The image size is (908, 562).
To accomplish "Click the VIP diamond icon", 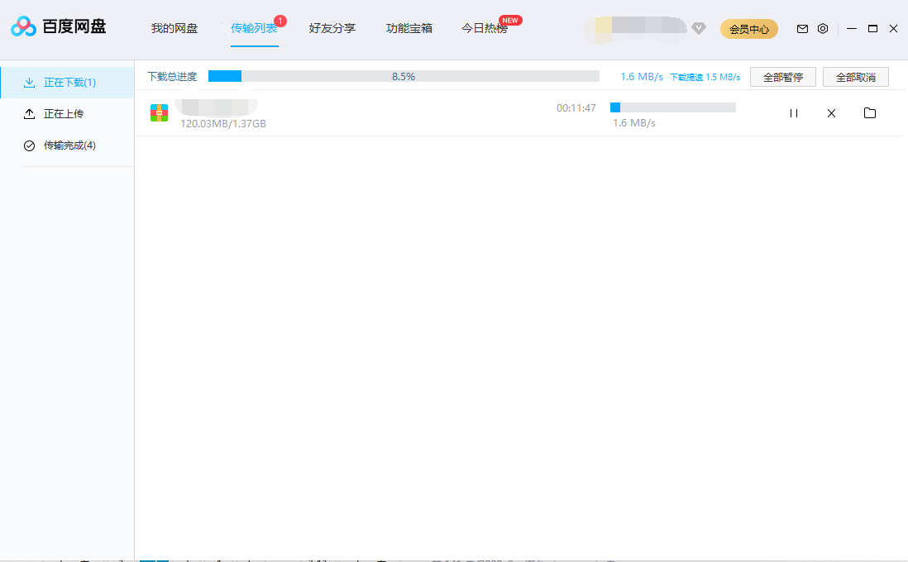I will (x=699, y=29).
